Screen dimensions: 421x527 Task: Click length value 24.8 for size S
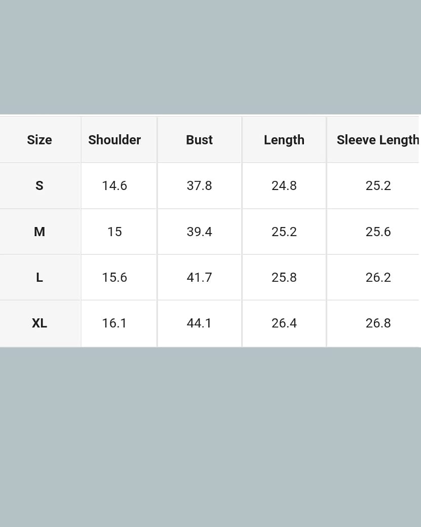[x=284, y=186]
